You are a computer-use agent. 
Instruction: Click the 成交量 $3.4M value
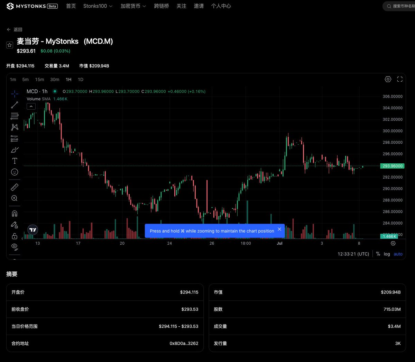(x=394, y=326)
